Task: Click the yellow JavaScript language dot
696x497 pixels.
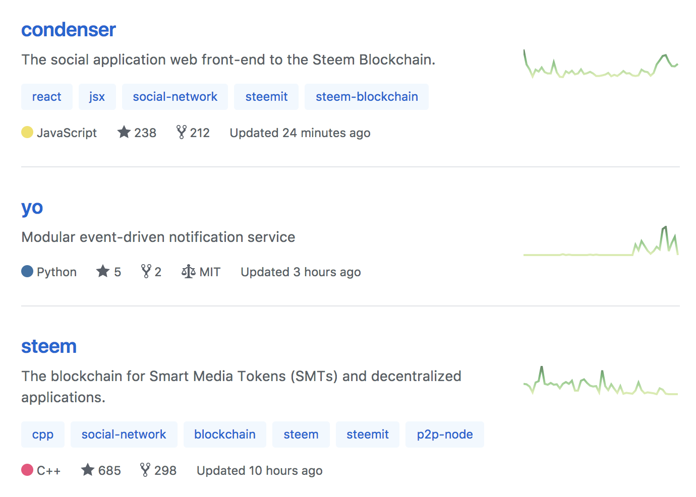Action: (27, 132)
